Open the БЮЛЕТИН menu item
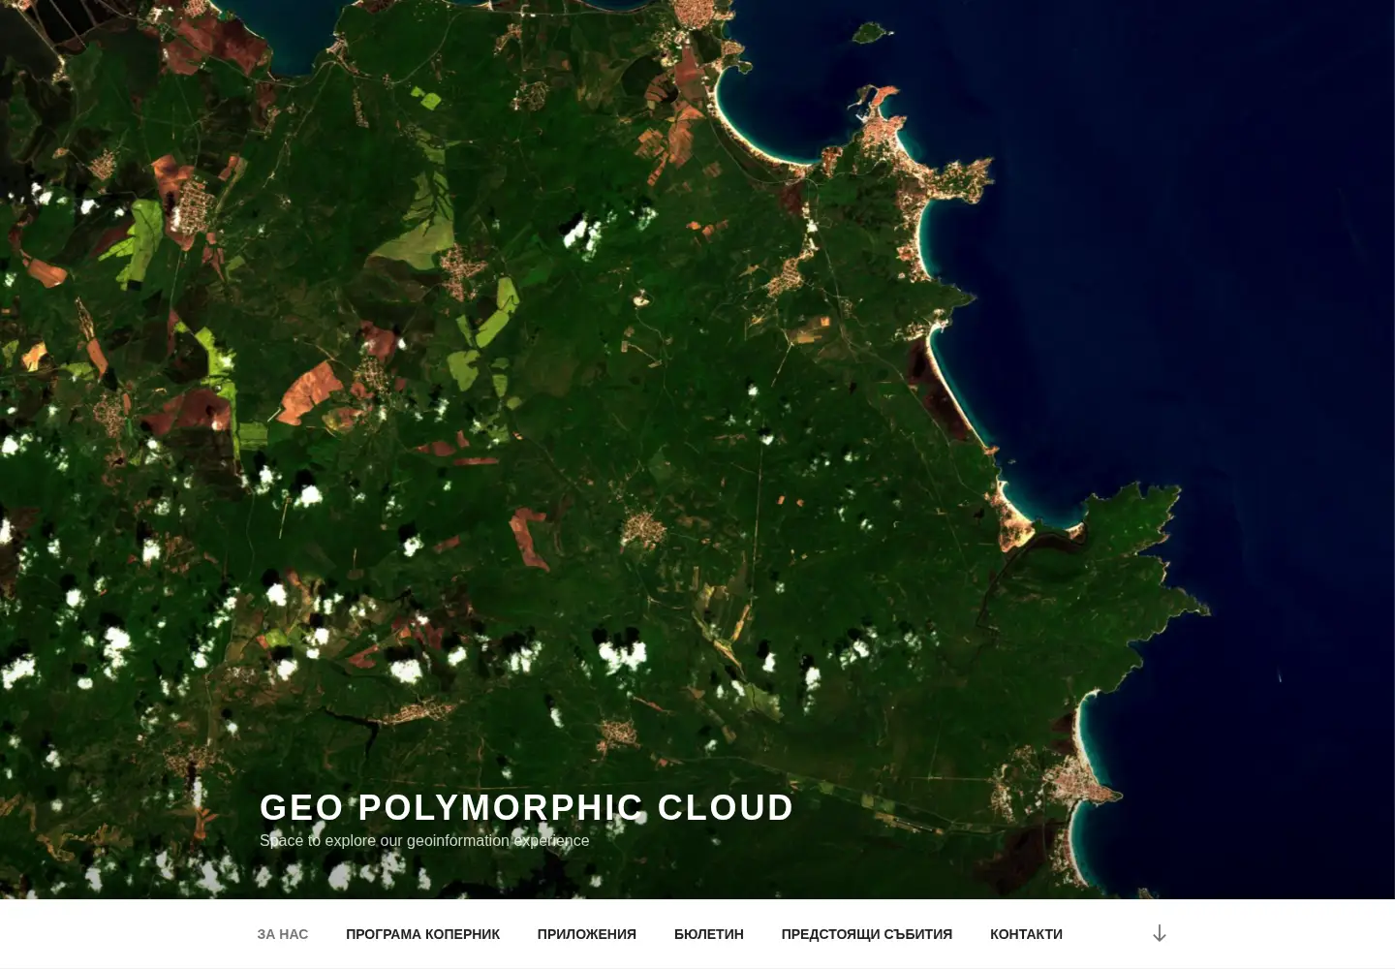 pyautogui.click(x=709, y=934)
